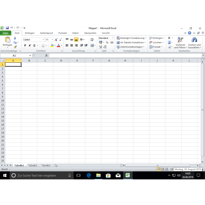Toggle italic formatting (K button)
The image size is (205, 205).
pyautogui.click(x=29, y=45)
